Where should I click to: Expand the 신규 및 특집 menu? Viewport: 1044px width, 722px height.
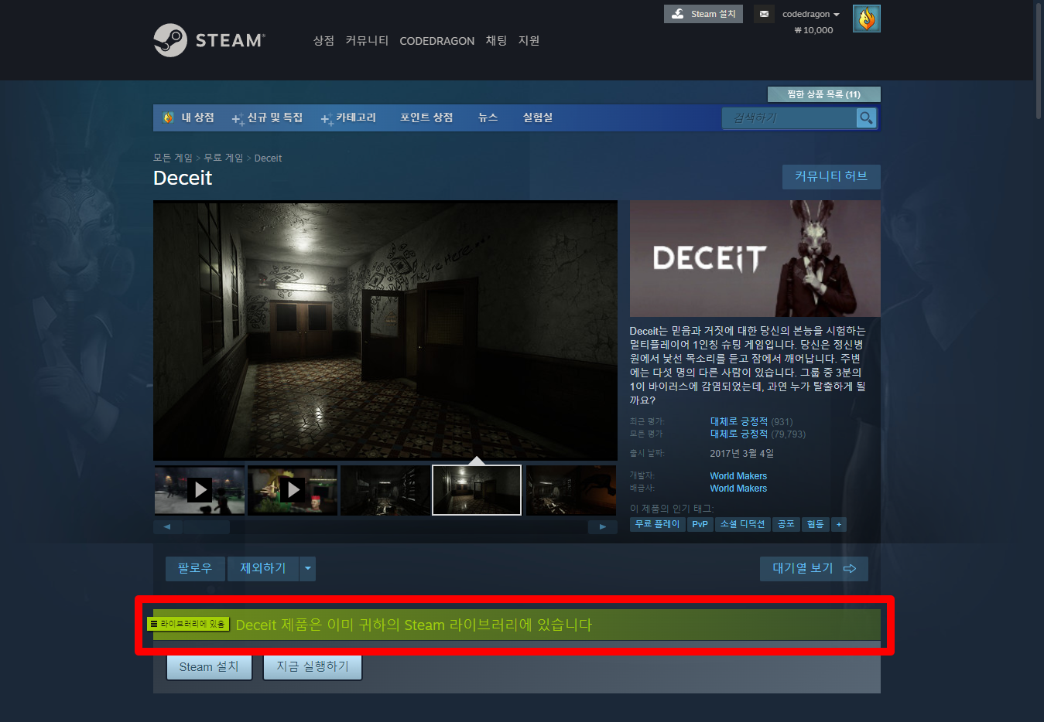coord(268,117)
